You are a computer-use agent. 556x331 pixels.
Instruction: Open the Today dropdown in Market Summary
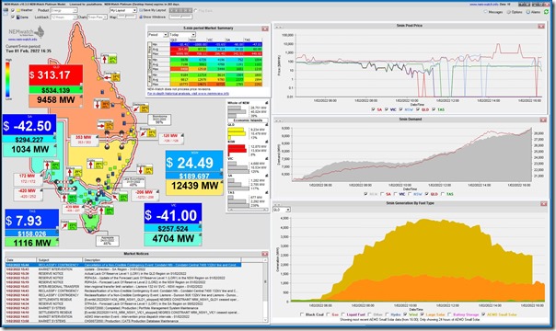[x=182, y=35]
